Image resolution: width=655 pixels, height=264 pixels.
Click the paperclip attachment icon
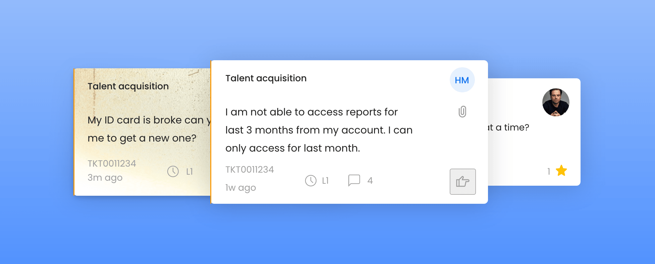(462, 111)
